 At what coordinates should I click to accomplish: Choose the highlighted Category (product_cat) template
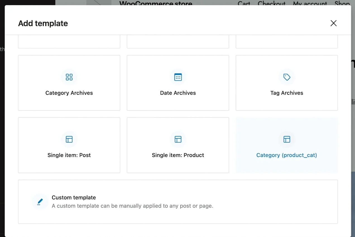(x=287, y=145)
